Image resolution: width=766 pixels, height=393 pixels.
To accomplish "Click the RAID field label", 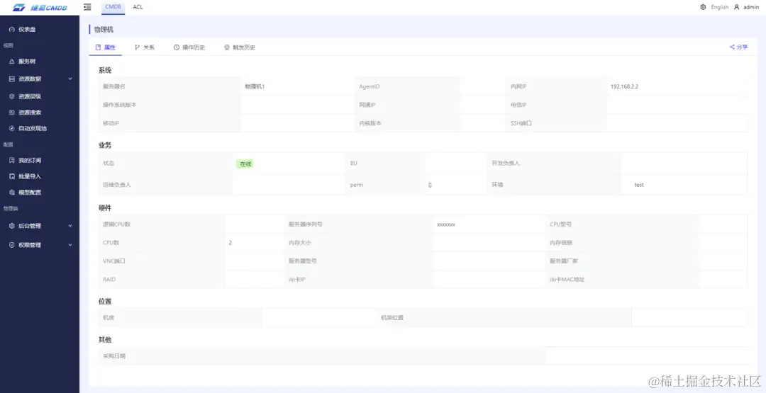I will coord(109,280).
